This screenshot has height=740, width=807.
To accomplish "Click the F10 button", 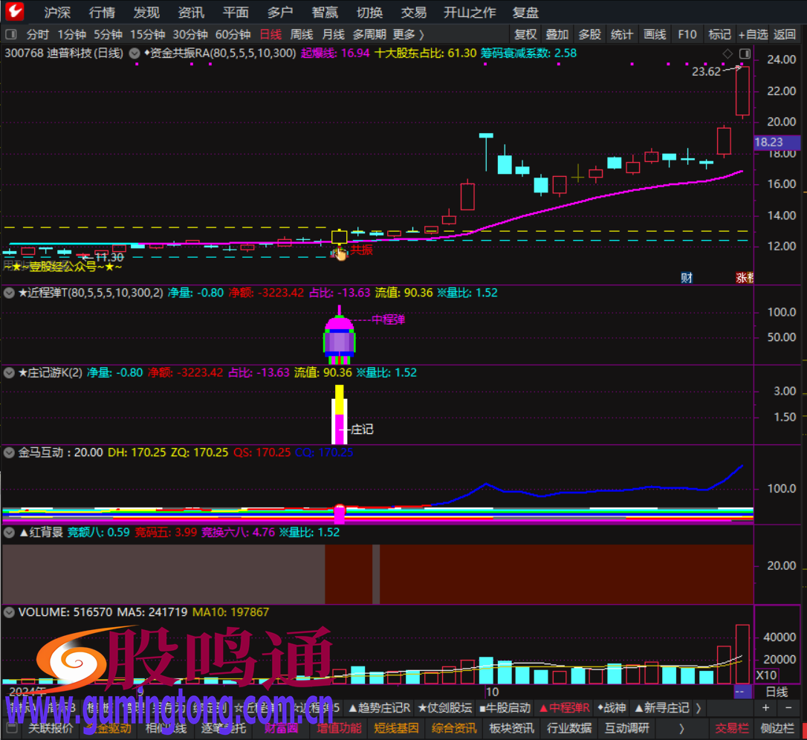I will coord(687,34).
